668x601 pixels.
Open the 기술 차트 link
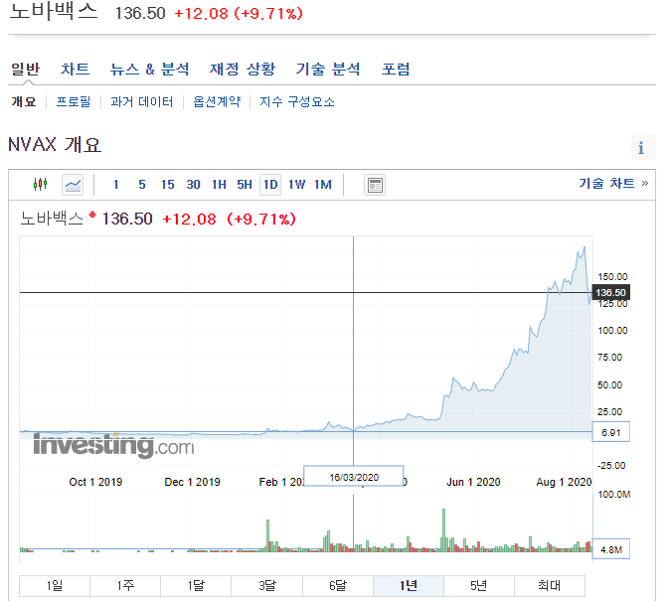pos(613,183)
